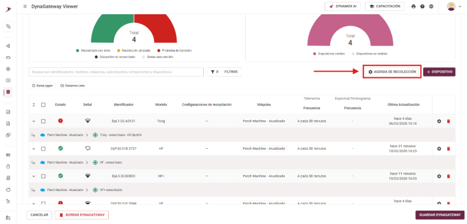Select the Dynamox Lens filter chip

click(73, 86)
